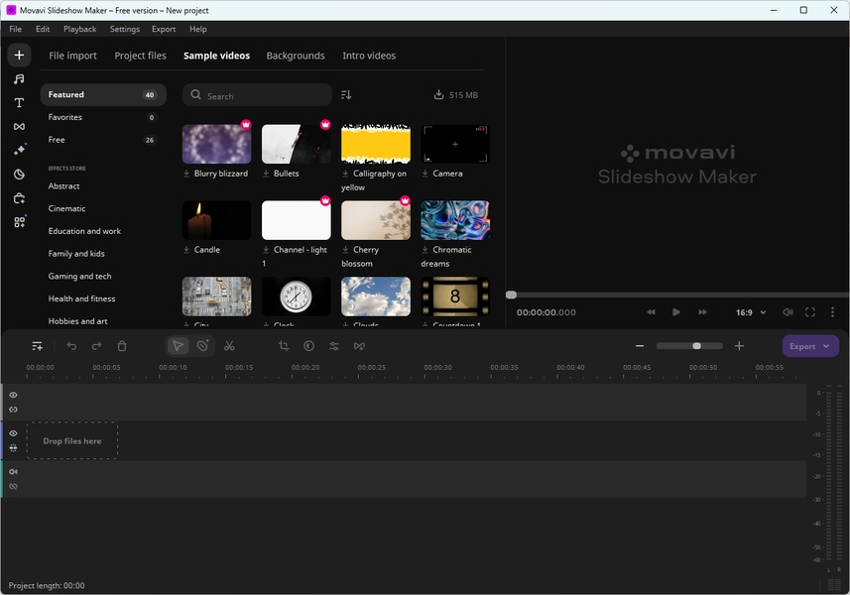Mute the audio track
850x595 pixels.
14,472
